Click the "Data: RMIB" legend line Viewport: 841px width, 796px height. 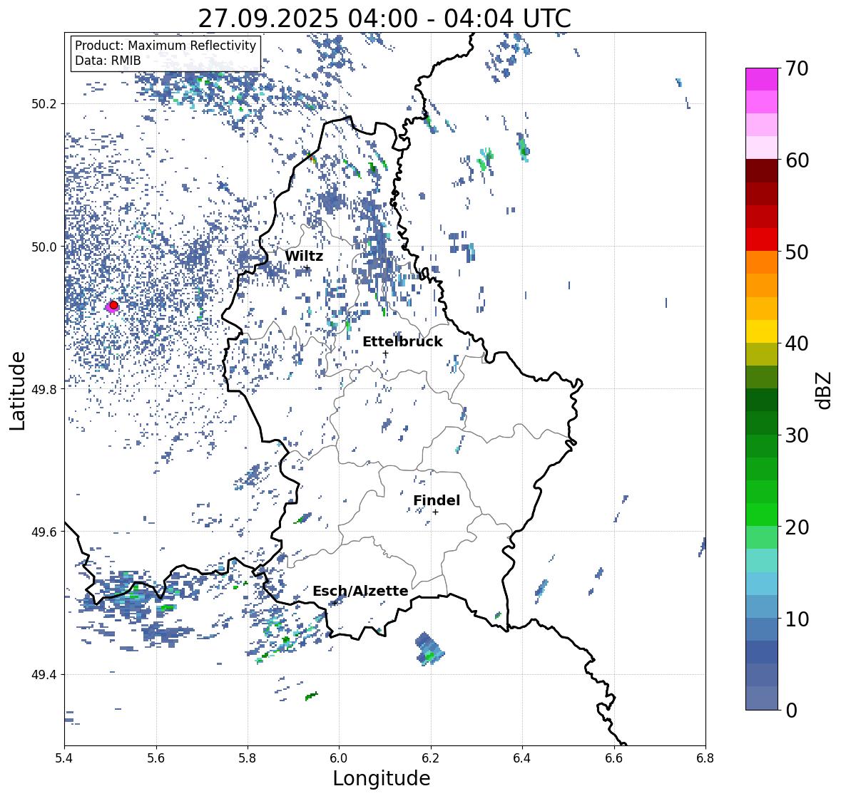108,61
